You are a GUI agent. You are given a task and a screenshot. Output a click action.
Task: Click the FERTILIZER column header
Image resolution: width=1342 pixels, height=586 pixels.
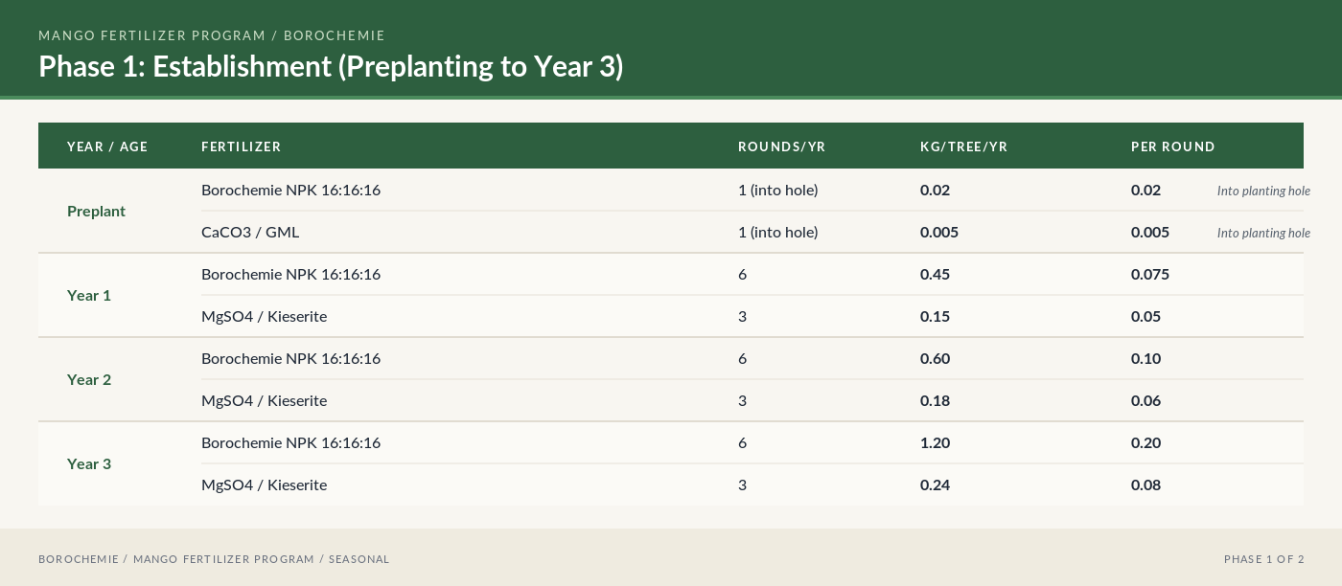click(242, 146)
